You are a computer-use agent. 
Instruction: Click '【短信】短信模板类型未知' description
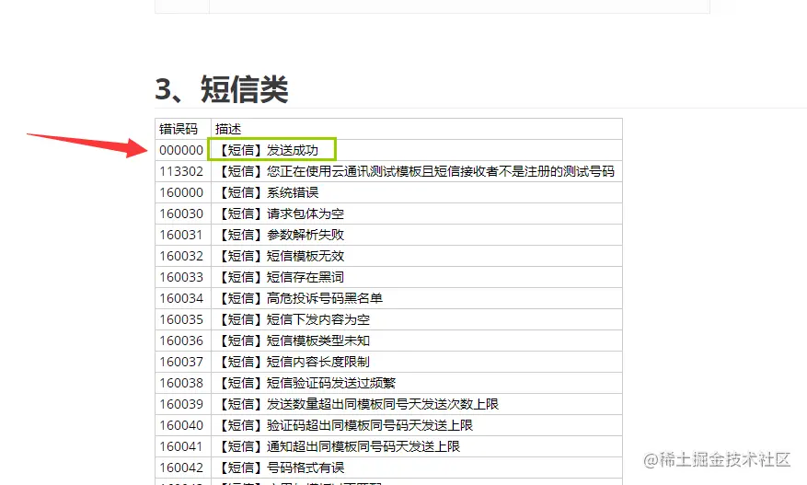coord(293,341)
